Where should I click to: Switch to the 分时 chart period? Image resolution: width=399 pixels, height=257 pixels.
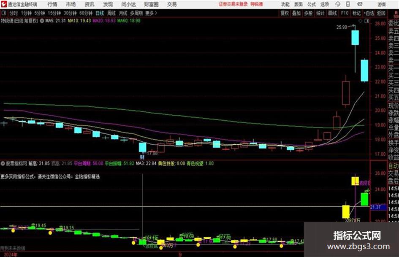pos(14,13)
